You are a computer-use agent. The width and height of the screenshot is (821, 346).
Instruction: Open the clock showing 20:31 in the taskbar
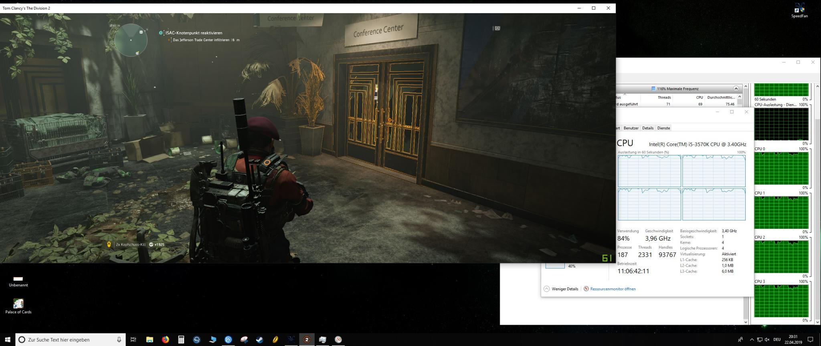793,340
